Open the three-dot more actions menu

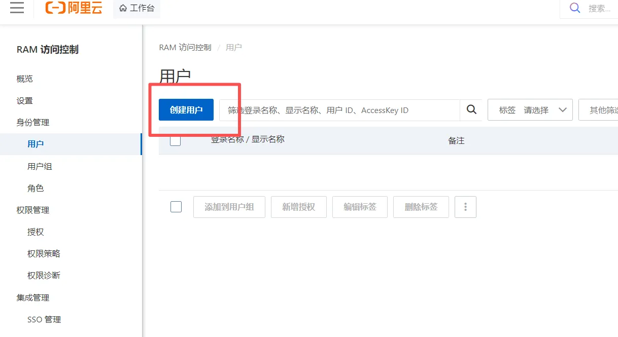(465, 207)
